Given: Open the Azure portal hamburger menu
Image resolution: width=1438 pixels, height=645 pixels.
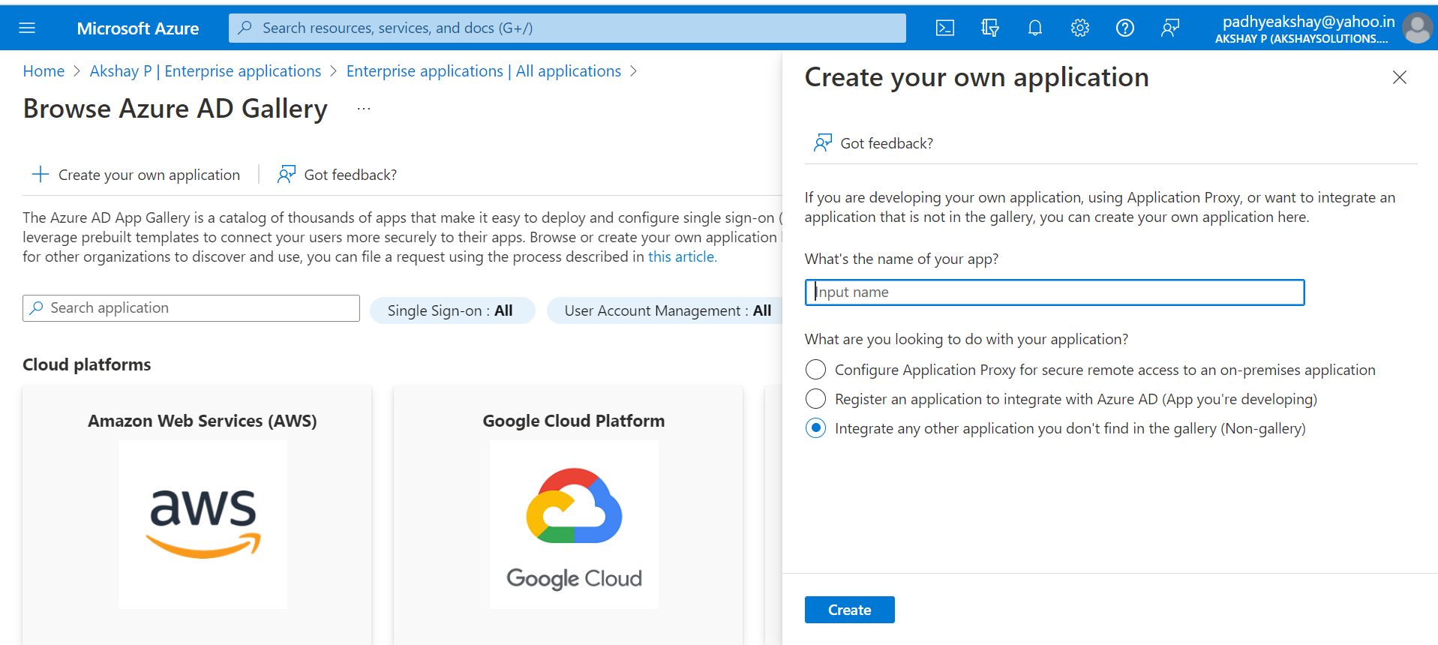Looking at the screenshot, I should tap(27, 28).
